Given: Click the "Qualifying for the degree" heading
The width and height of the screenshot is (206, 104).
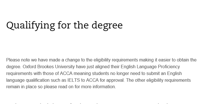Looking at the screenshot, I should pyautogui.click(x=64, y=26).
